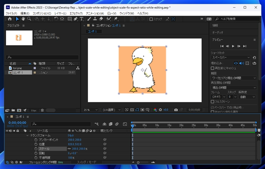Take a snapshot with camera icon

point(176,110)
